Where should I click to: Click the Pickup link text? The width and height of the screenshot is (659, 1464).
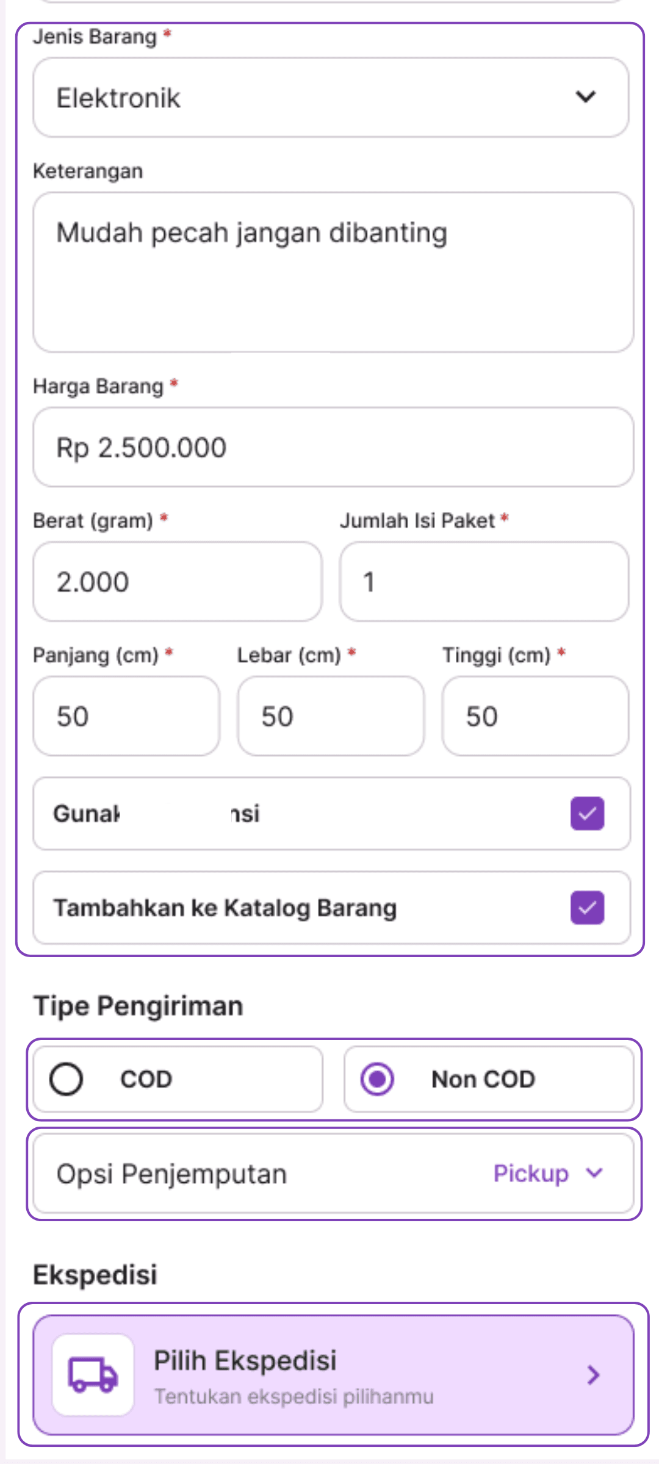[x=531, y=1174]
